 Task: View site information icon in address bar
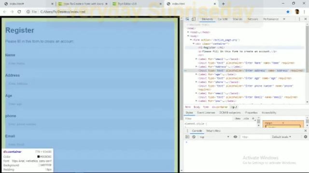point(28,12)
